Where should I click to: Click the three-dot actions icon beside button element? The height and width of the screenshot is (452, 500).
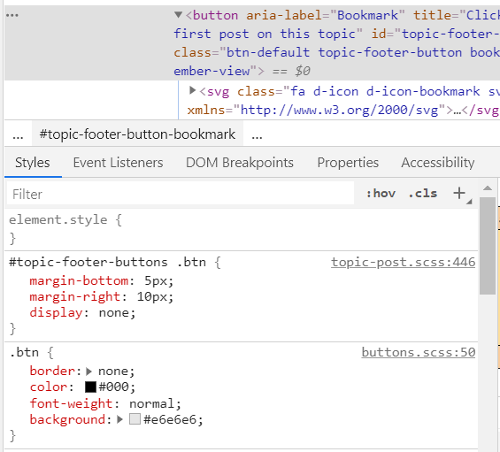point(12,15)
